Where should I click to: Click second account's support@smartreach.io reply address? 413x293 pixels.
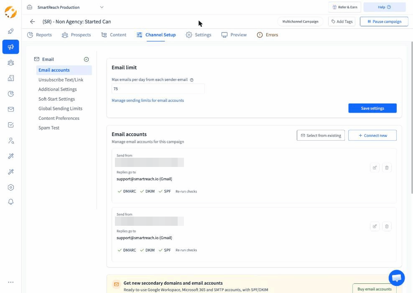pyautogui.click(x=144, y=238)
